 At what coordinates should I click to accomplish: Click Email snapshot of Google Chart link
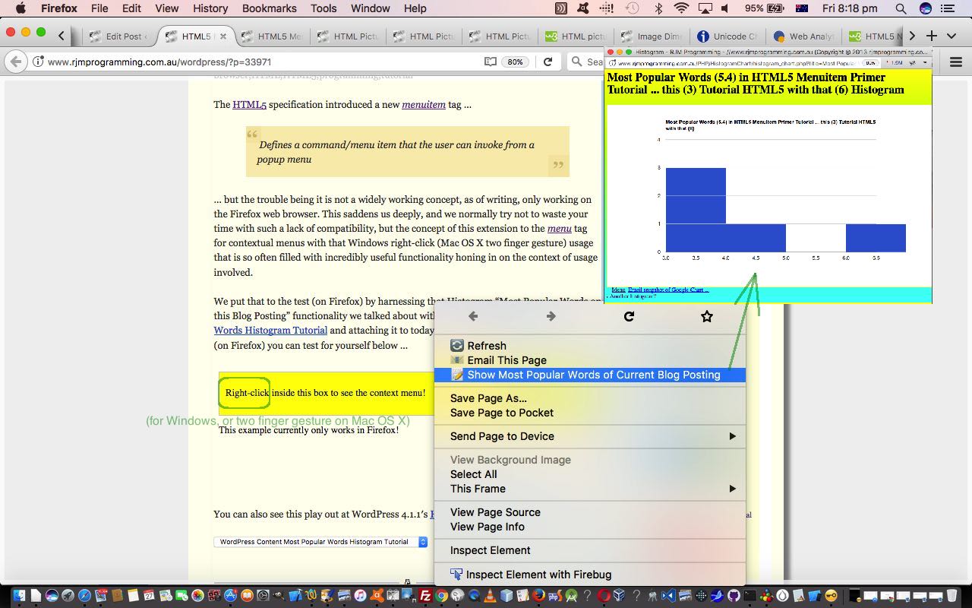668,290
